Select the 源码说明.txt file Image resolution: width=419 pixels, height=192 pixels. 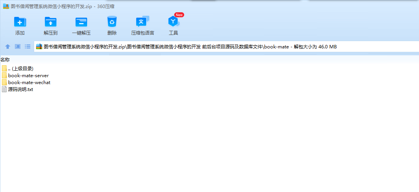17,89
